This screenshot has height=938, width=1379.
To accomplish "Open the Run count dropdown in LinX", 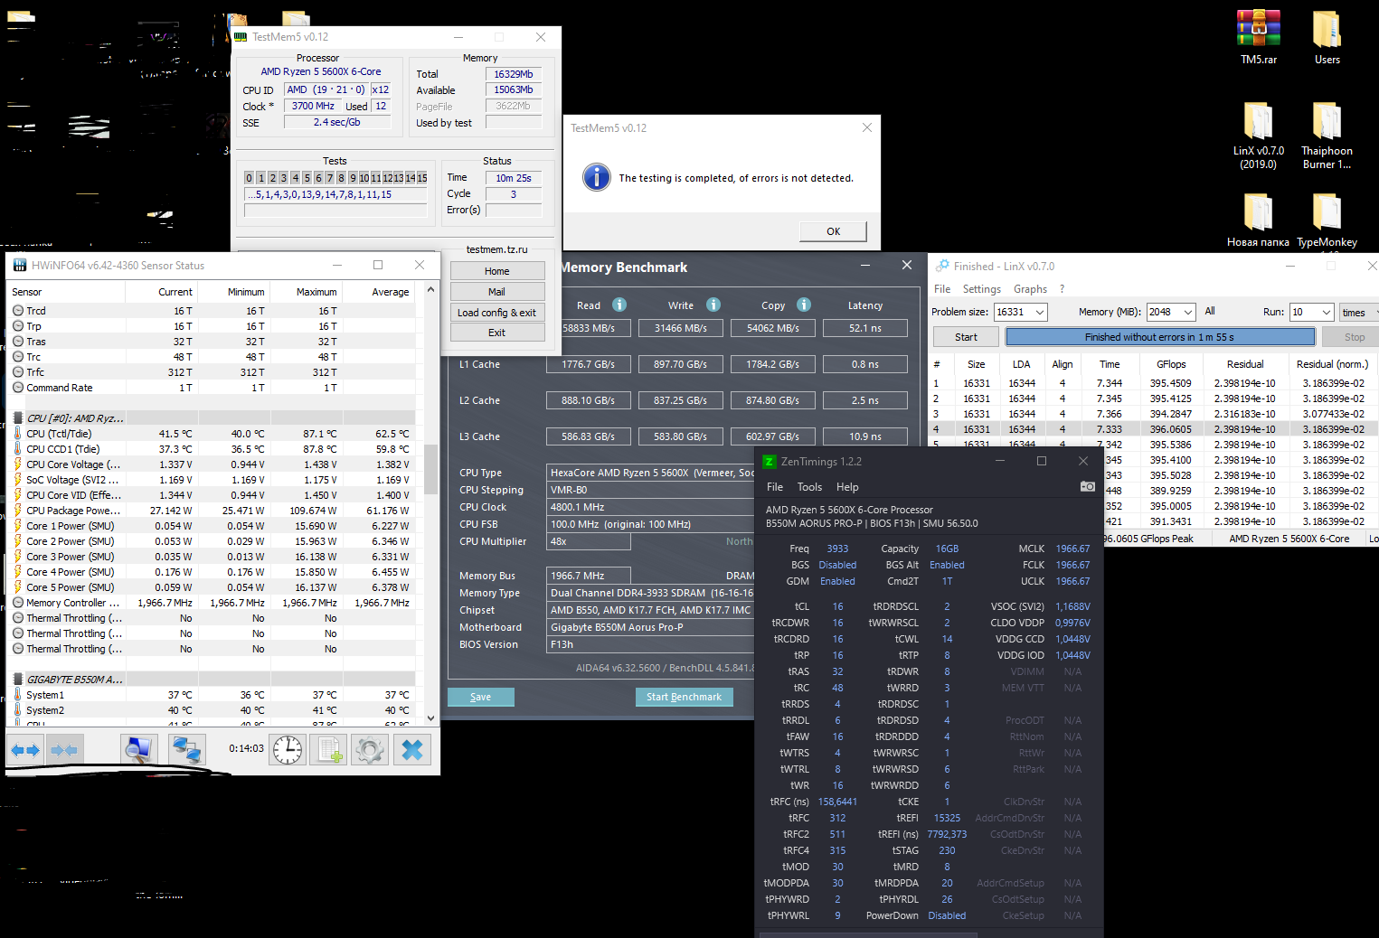I will (x=1327, y=312).
